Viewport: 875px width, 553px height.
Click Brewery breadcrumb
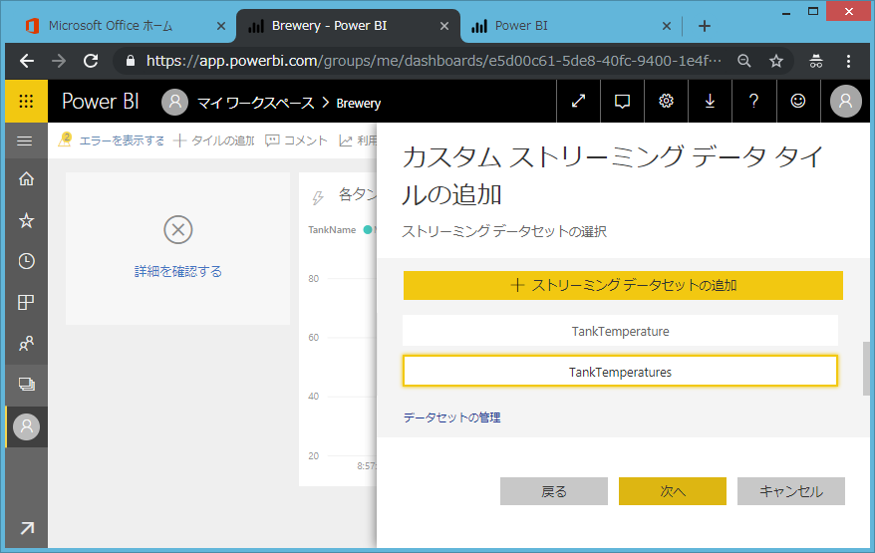(358, 104)
